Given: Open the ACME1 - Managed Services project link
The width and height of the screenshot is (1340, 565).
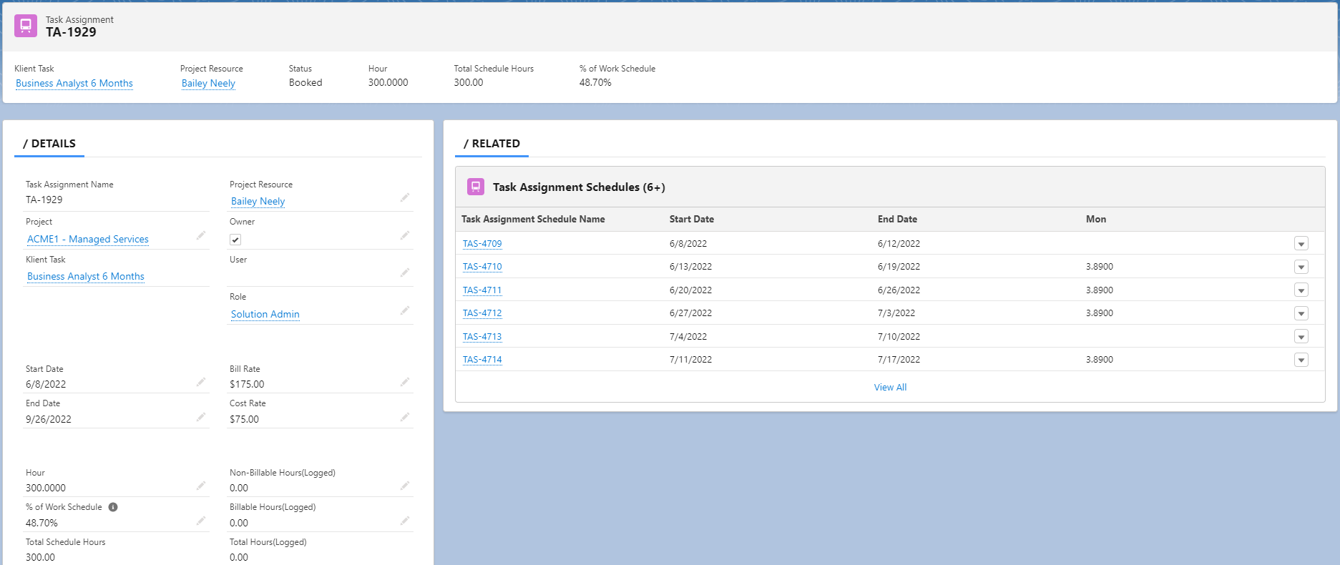Looking at the screenshot, I should point(88,239).
